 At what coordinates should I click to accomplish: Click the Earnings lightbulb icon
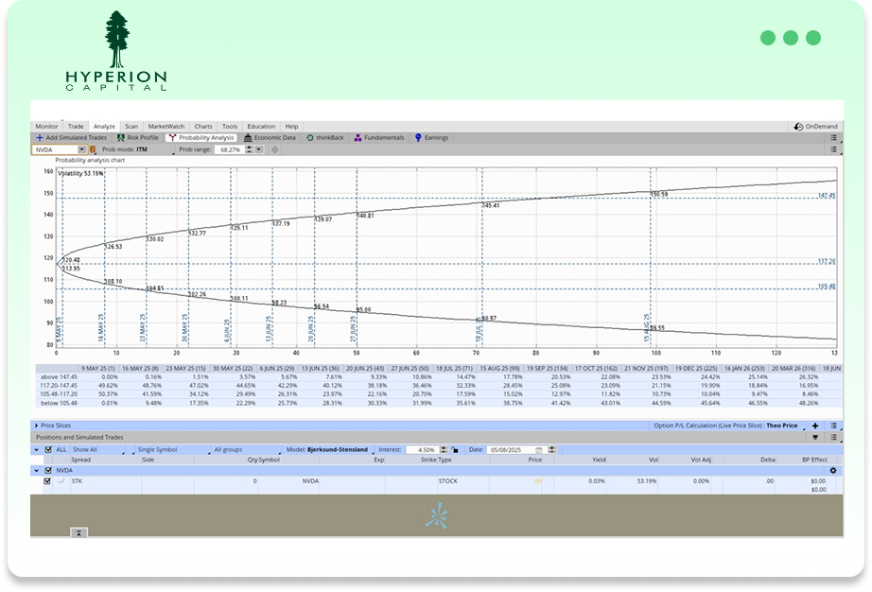pos(418,138)
